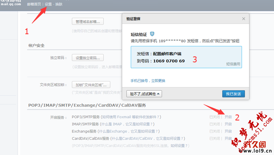
Task: Click the 设置独立密码... button
Action: pyautogui.click(x=87, y=58)
